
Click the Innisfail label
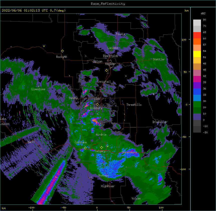coord(104,82)
